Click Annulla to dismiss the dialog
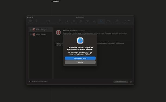The image size is (166, 102). pos(80,62)
